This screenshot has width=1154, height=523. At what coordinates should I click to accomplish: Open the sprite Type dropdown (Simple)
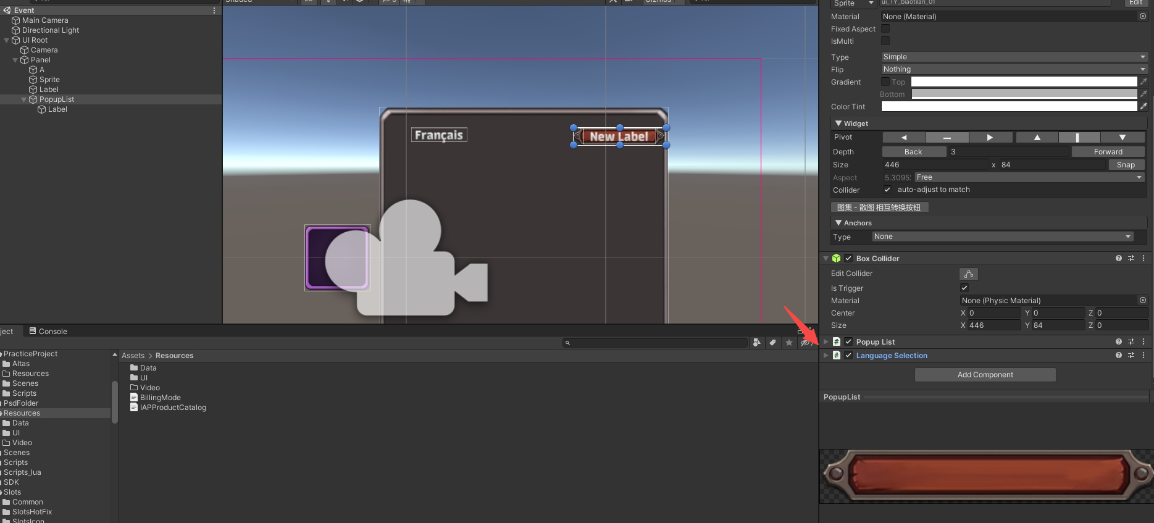point(1014,57)
